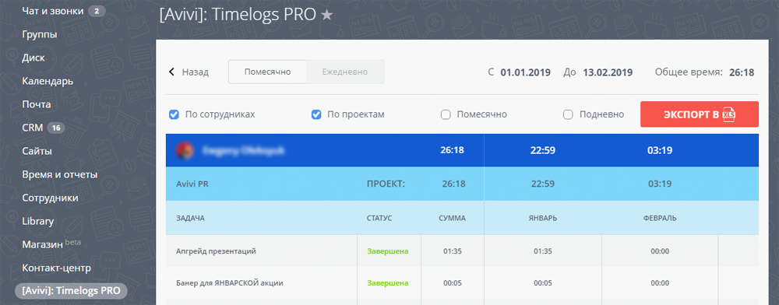Open CRM in the sidebar
779x305 pixels.
coord(32,128)
